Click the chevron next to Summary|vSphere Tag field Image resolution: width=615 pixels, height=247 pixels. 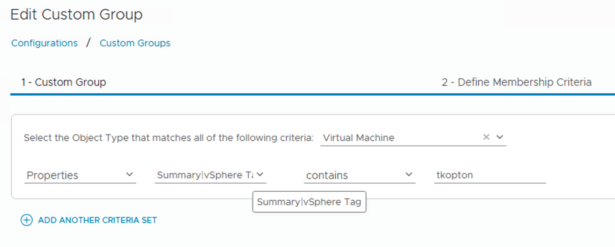point(260,175)
